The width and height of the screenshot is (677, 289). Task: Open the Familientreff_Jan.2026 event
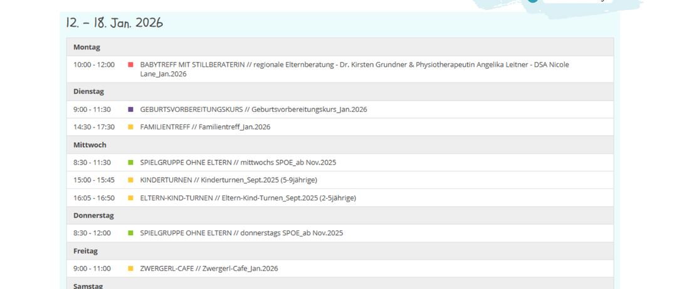click(x=205, y=127)
